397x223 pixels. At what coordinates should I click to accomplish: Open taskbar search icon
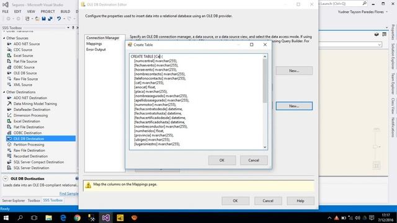[x=20, y=217]
